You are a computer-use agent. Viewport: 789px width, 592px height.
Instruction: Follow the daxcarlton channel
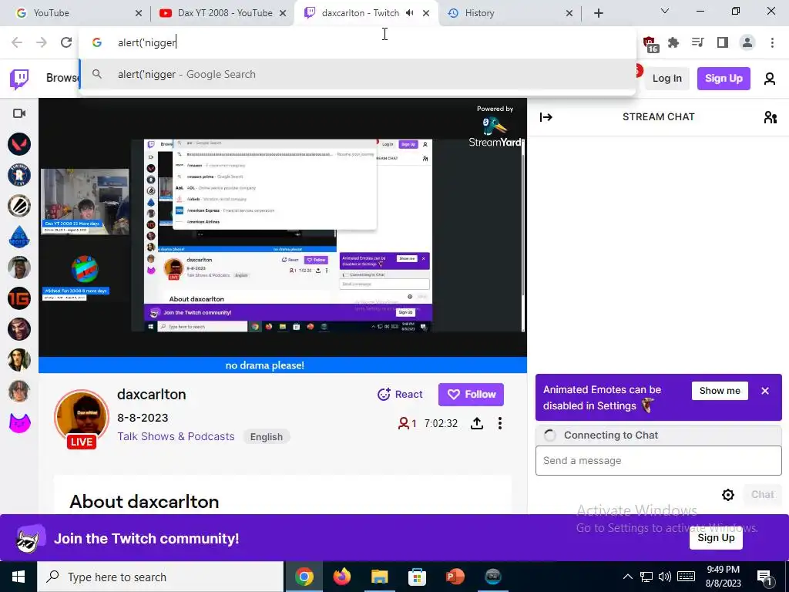click(471, 395)
